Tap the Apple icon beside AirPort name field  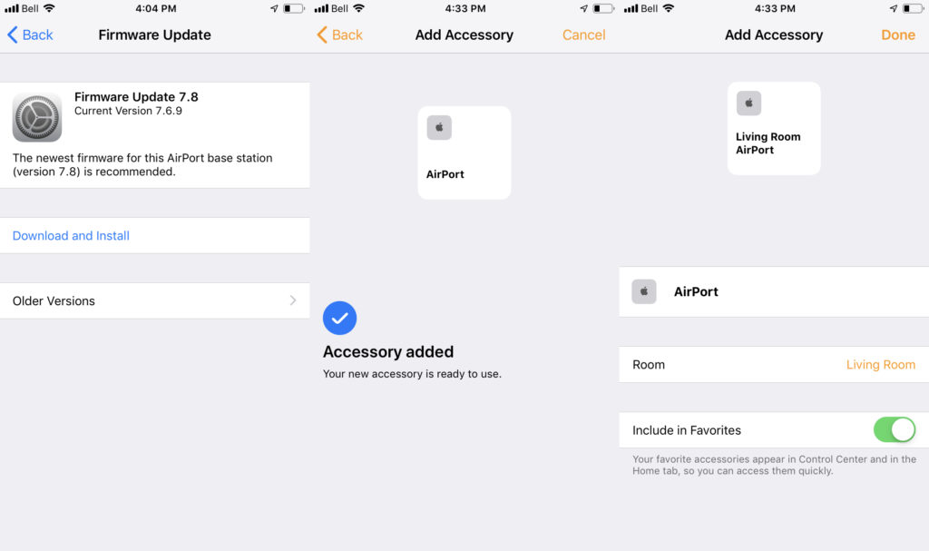(x=644, y=291)
